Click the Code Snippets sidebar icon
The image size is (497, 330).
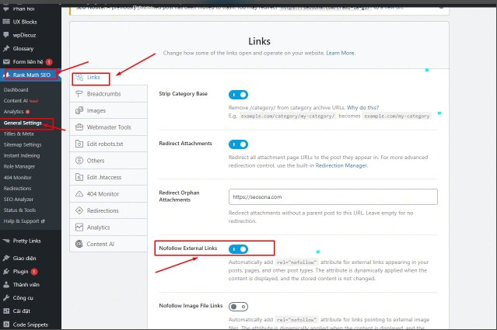6,324
